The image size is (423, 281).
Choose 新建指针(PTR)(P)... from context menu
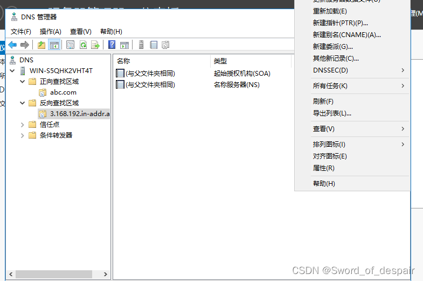tap(352, 23)
